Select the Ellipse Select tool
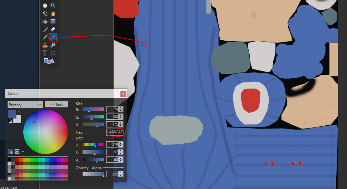The width and height of the screenshot is (347, 189). pos(45,6)
